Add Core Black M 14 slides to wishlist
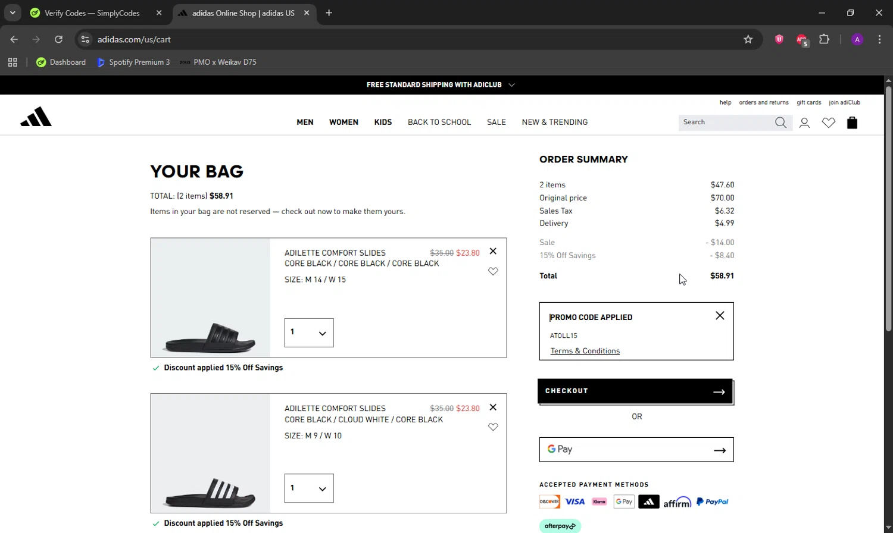The height and width of the screenshot is (533, 893). (493, 271)
